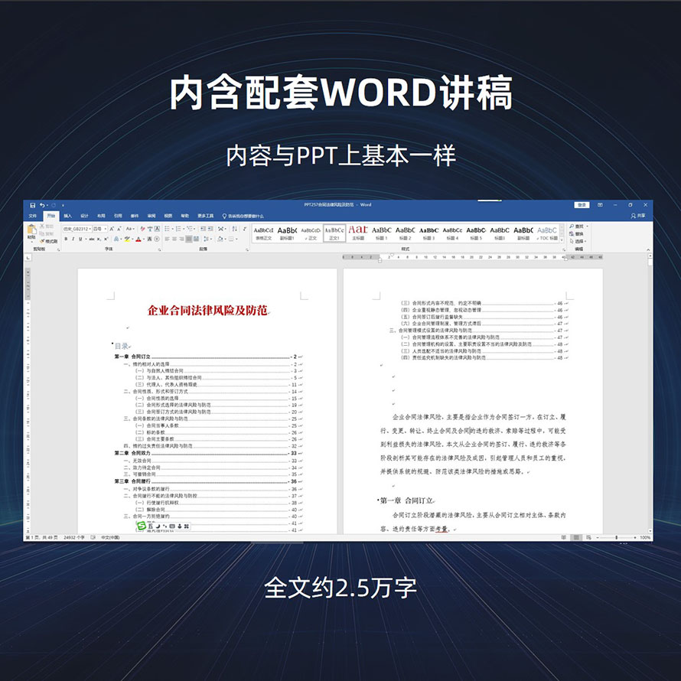Viewport: 681px width, 681px height.
Task: Click the Sort icon in the paragraph group
Action: coord(235,229)
